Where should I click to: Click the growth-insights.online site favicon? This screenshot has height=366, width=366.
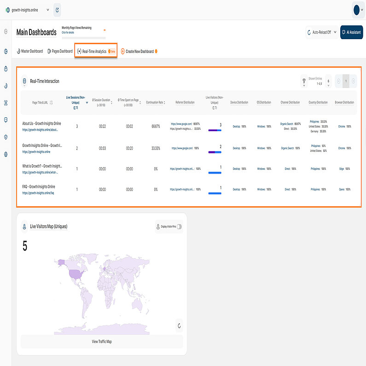coord(8,10)
